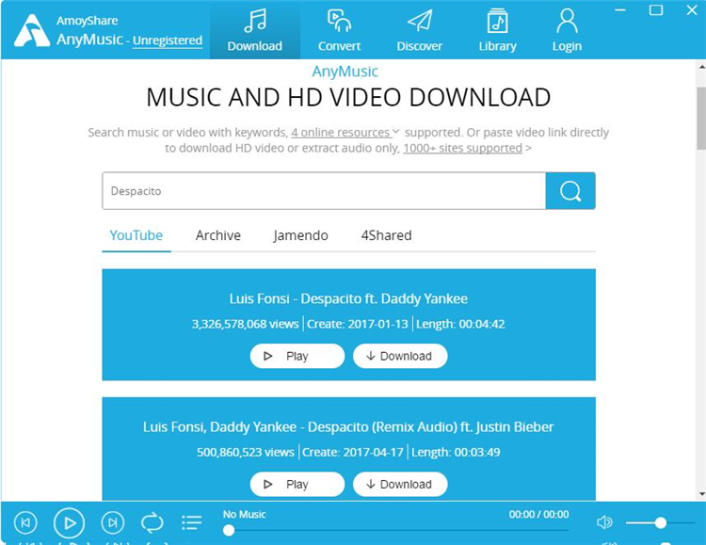Open the Login page
Image resolution: width=706 pixels, height=545 pixels.
567,30
